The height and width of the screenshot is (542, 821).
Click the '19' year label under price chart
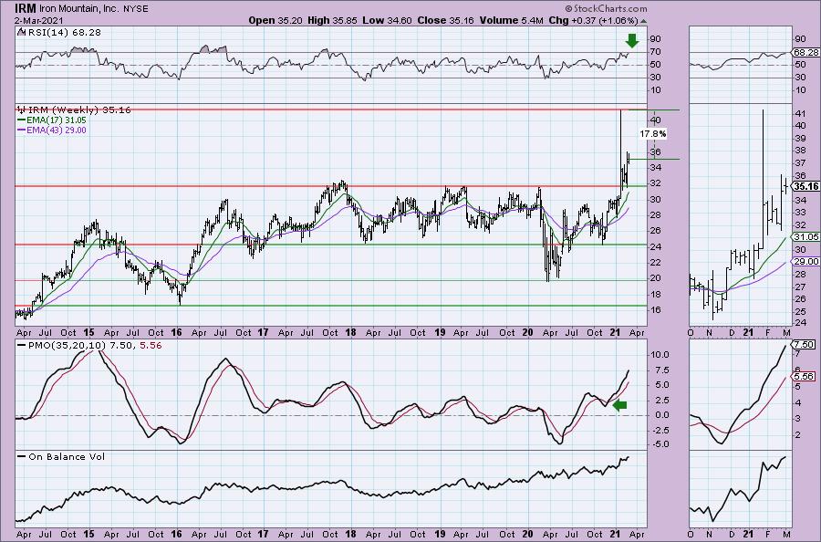tap(440, 332)
